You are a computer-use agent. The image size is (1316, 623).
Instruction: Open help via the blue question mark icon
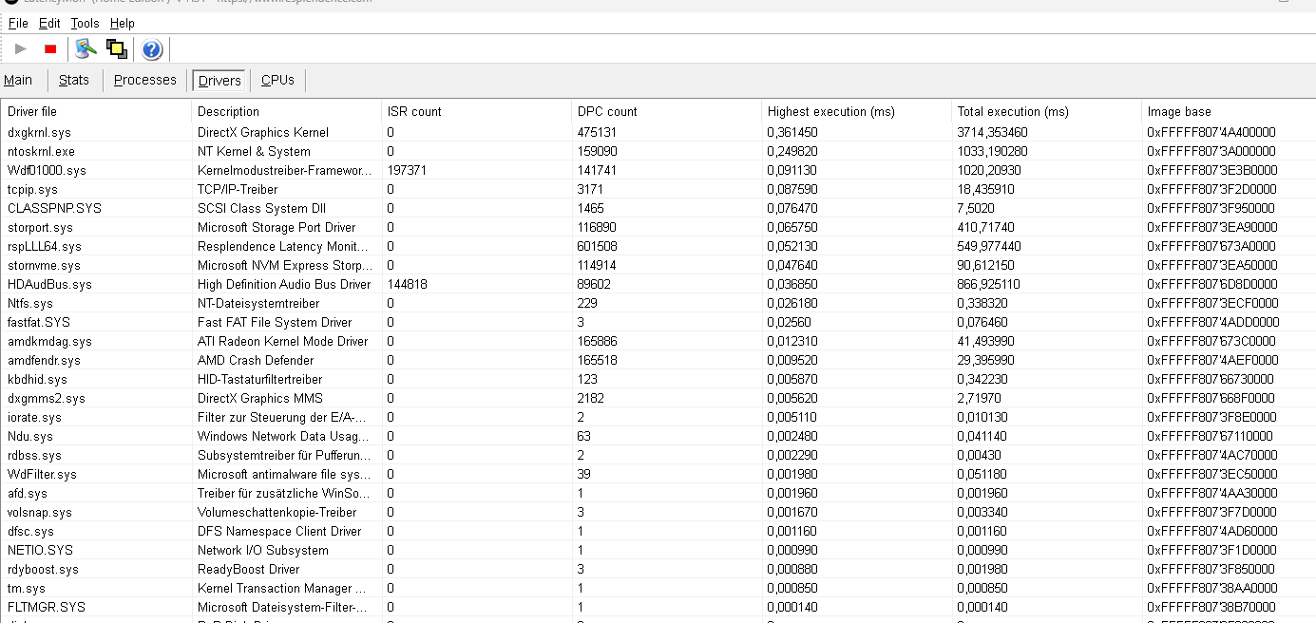(152, 49)
